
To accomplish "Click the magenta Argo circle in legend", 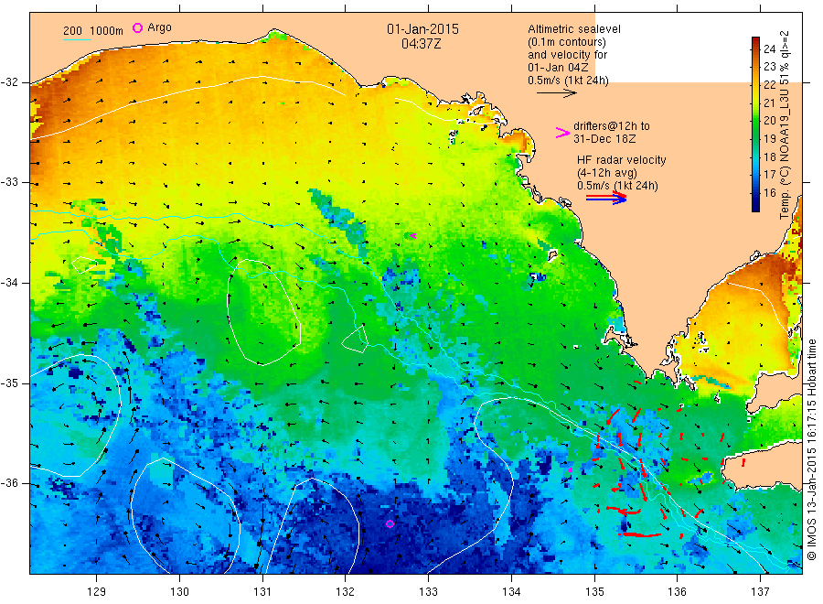I will [137, 27].
